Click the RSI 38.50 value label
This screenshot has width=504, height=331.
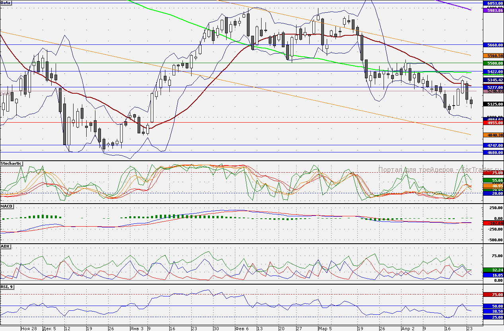click(x=493, y=312)
